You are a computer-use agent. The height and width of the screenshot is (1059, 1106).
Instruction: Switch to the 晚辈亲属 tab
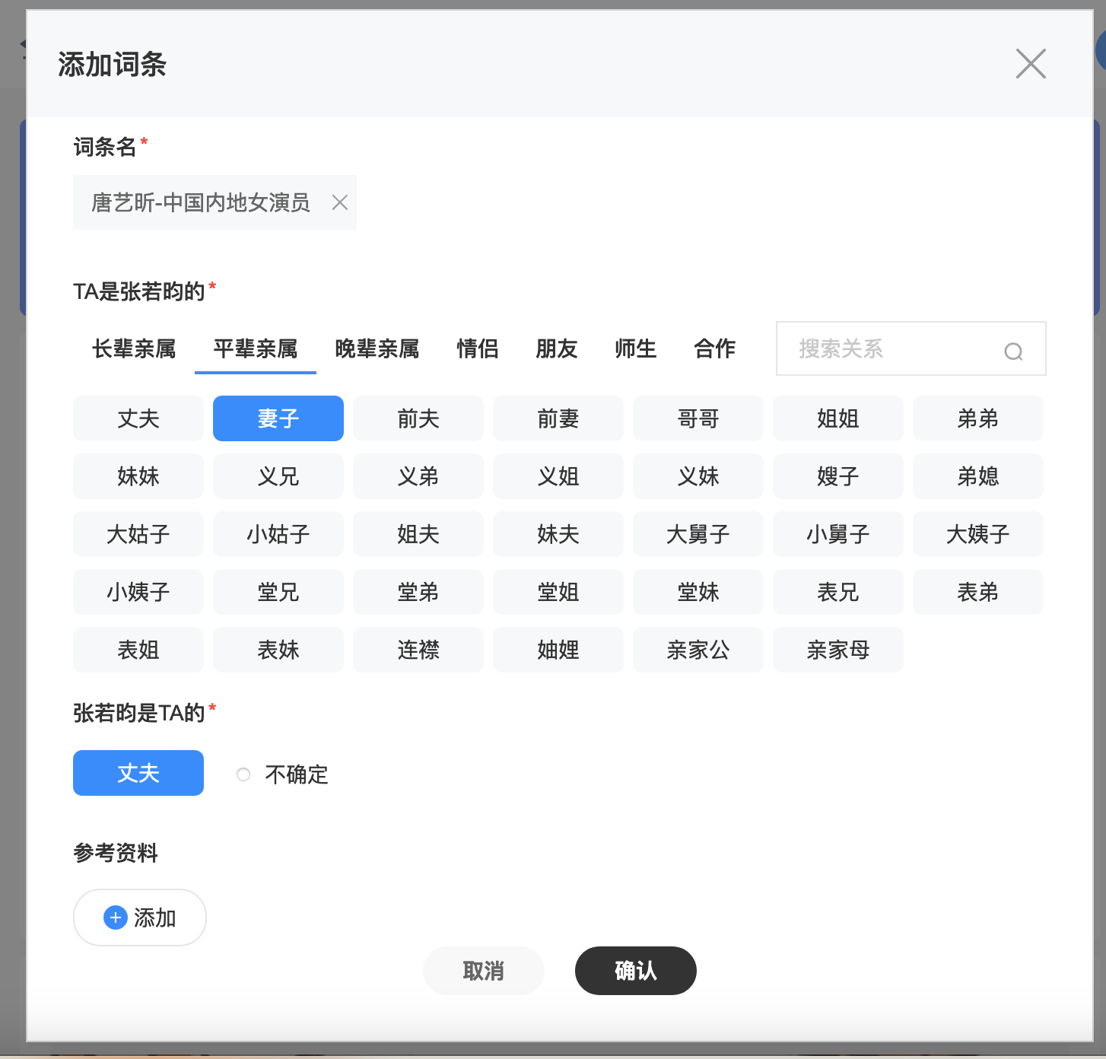377,348
